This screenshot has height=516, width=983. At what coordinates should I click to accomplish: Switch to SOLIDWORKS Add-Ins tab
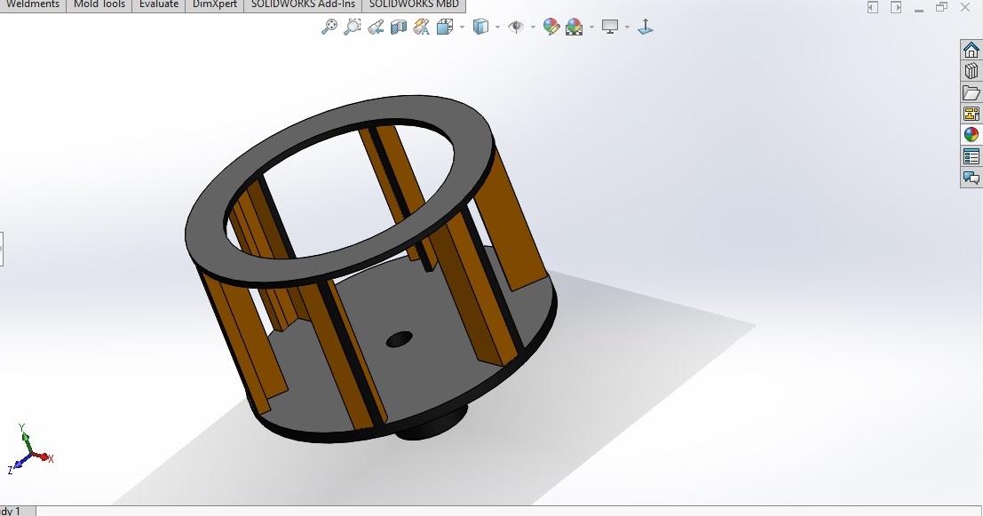click(x=303, y=5)
